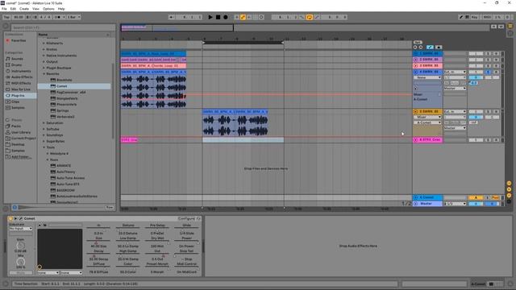Open the Options menu
The width and height of the screenshot is (516, 290).
coord(48,9)
